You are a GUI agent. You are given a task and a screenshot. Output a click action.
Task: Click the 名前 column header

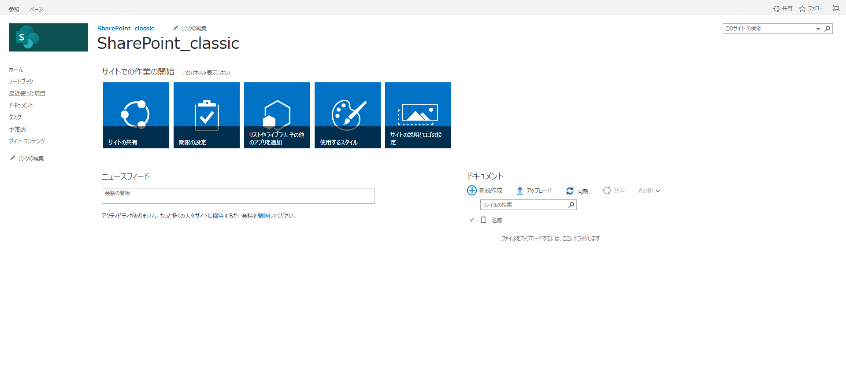coord(497,220)
